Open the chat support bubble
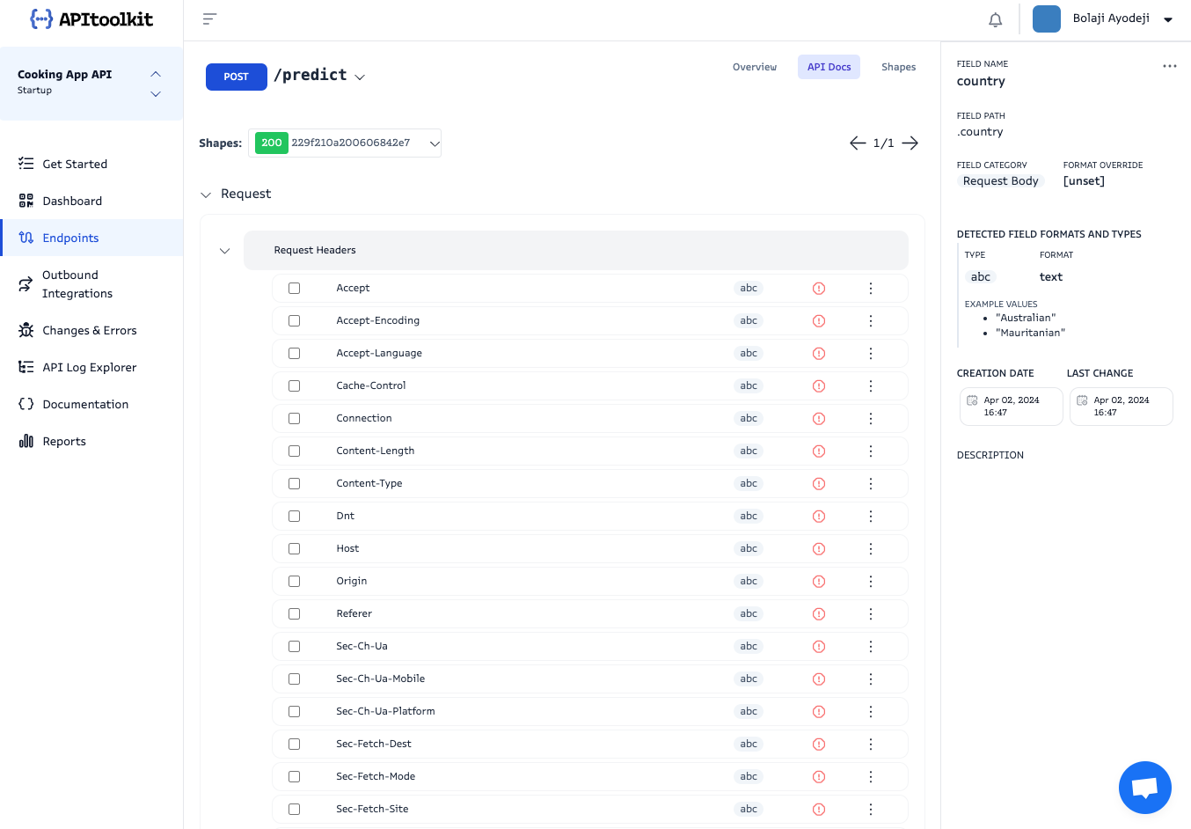This screenshot has width=1191, height=829. click(x=1144, y=788)
